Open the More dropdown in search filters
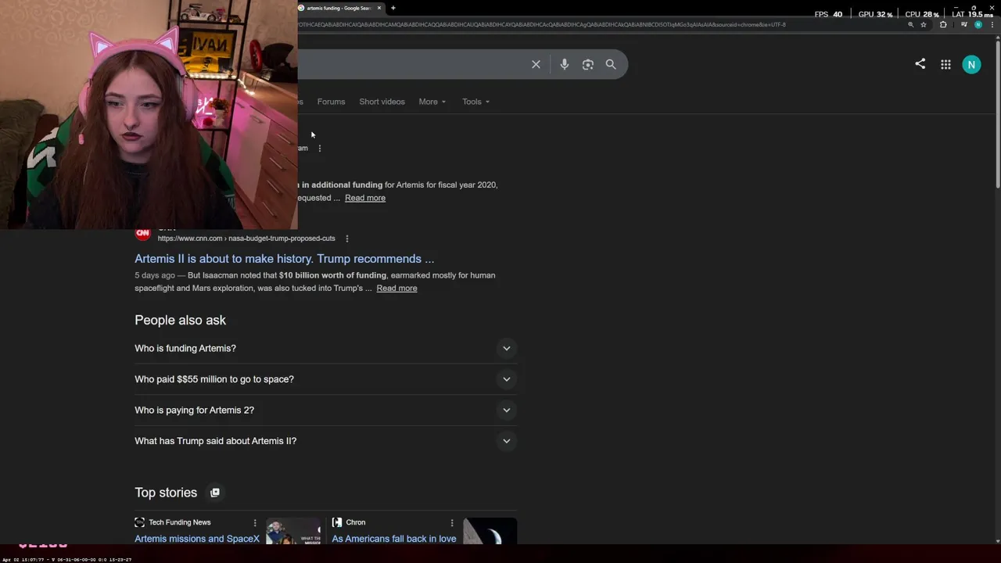The height and width of the screenshot is (563, 1001). click(432, 102)
